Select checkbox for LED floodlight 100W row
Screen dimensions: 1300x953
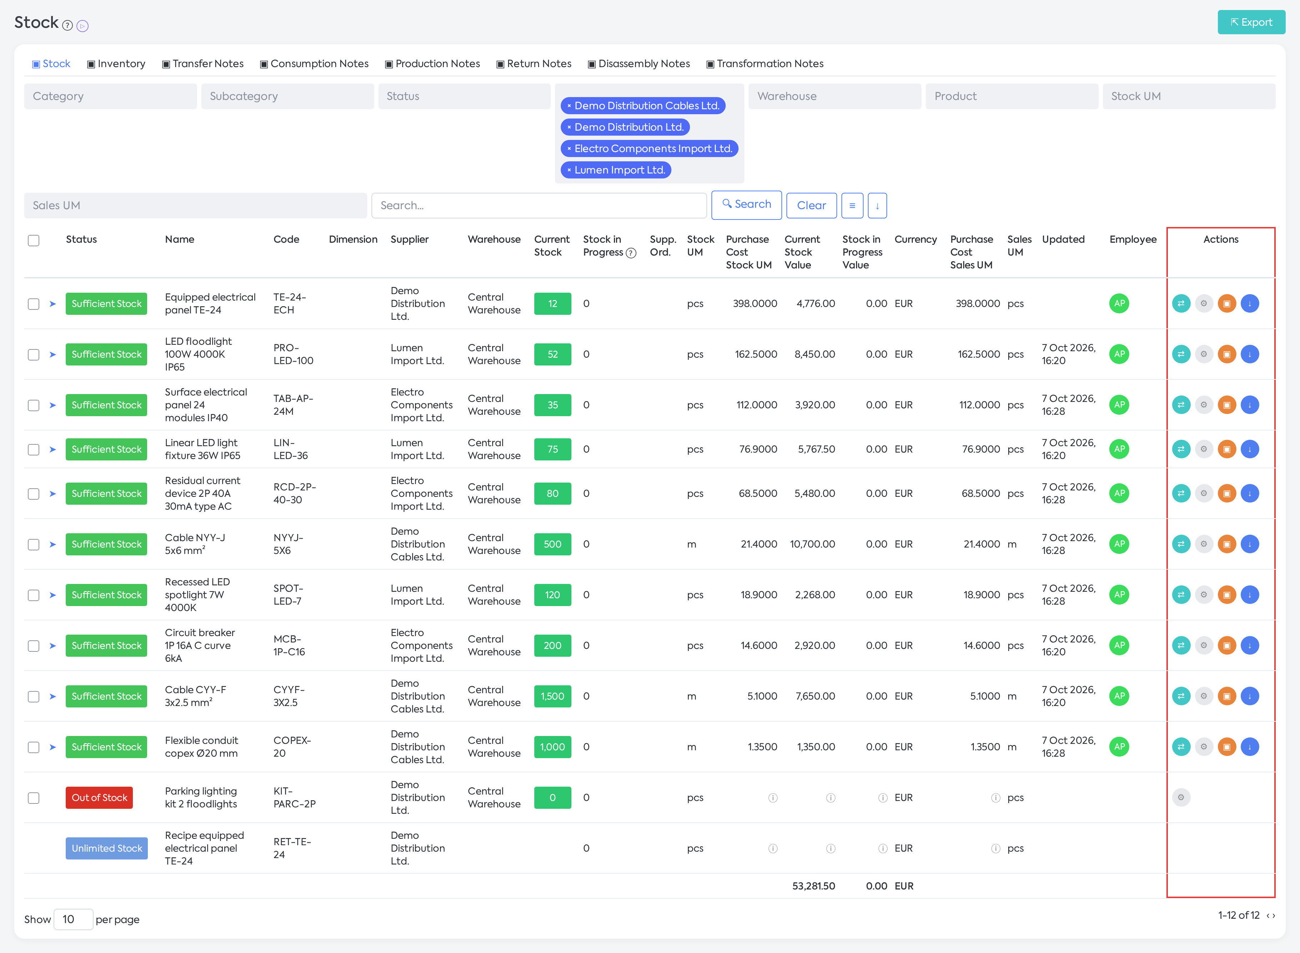click(34, 355)
